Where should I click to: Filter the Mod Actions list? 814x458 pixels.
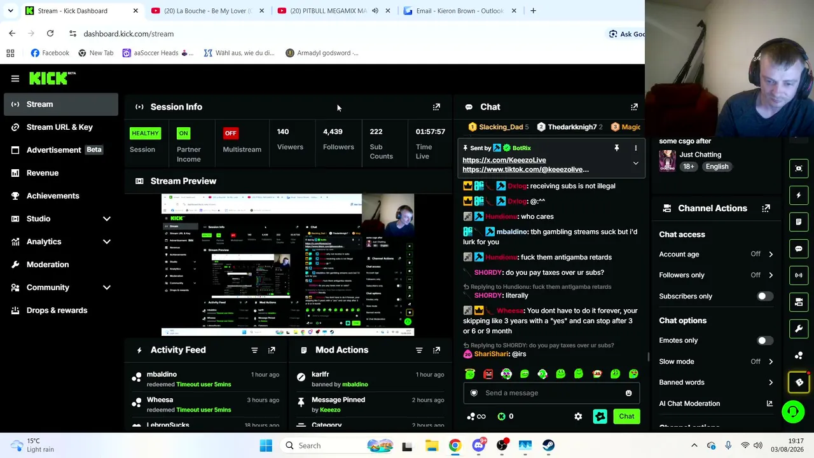pos(419,350)
